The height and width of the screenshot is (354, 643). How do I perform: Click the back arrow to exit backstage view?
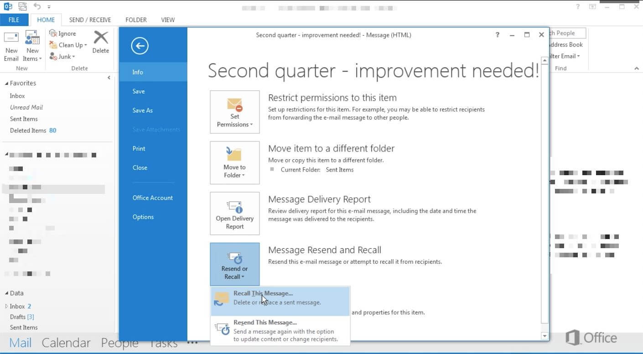(140, 46)
